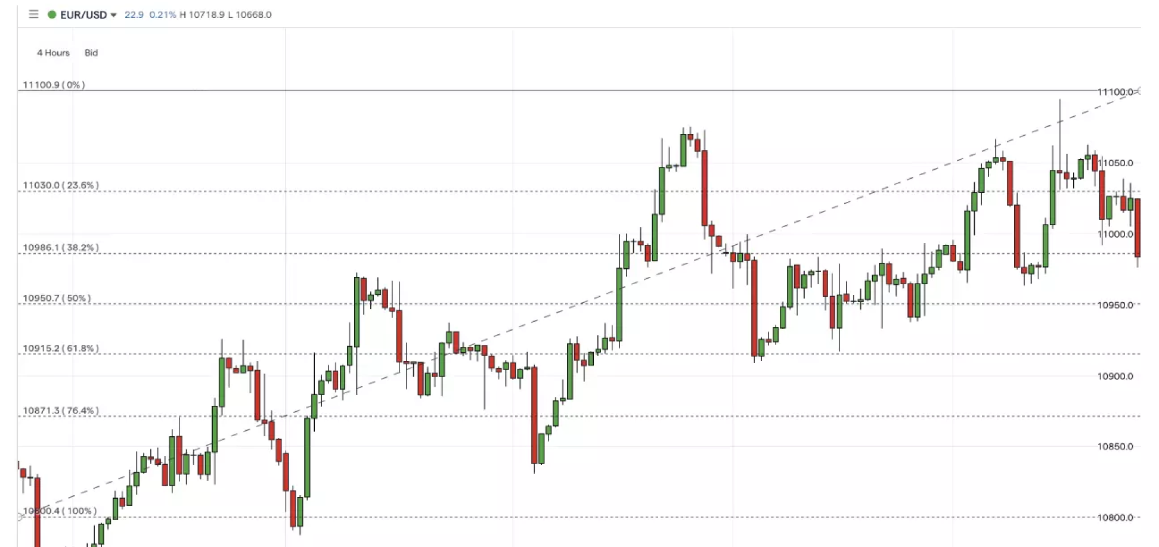Select the 11030.0 (23.6%) Fibonacci label
Image resolution: width=1159 pixels, height=547 pixels.
click(61, 185)
